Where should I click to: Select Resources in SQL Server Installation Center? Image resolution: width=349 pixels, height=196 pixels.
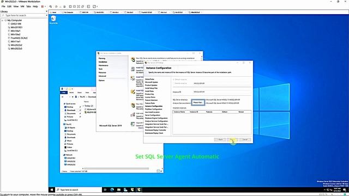(x=103, y=72)
